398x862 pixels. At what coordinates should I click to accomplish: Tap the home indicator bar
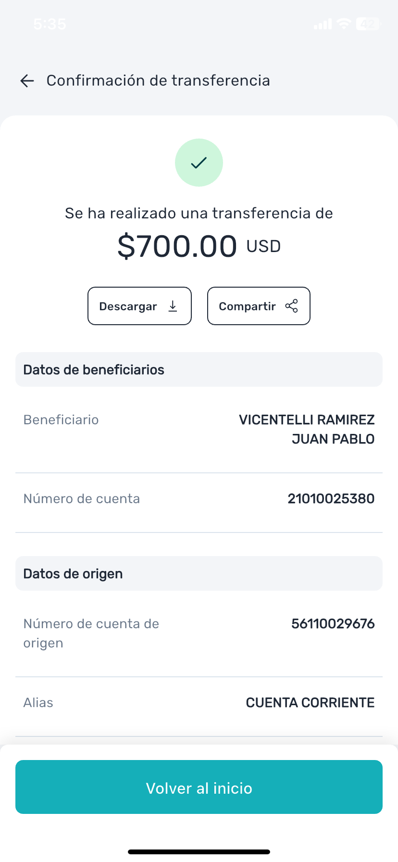(199, 852)
